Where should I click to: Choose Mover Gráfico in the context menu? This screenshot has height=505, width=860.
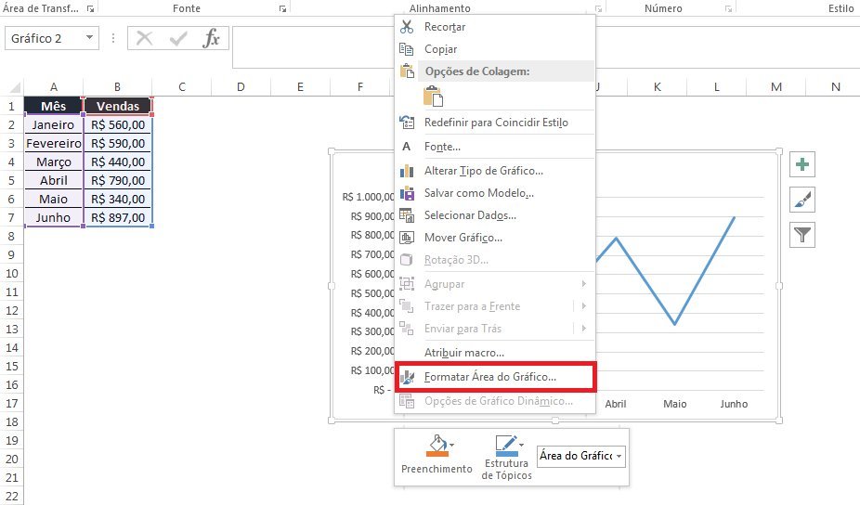463,238
